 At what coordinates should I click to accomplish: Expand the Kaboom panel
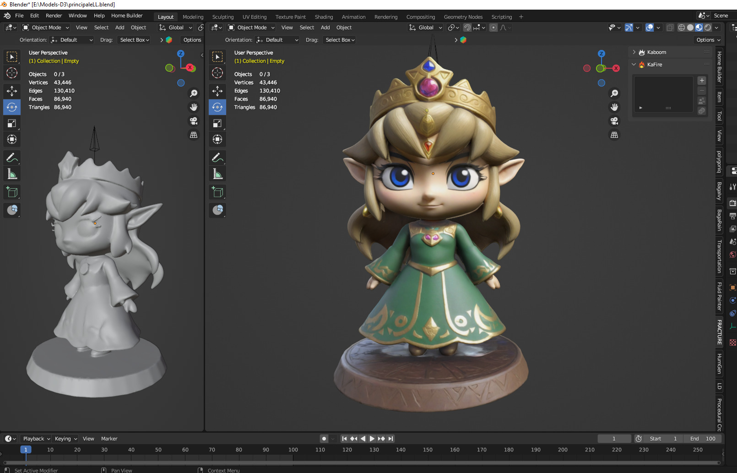coord(634,52)
